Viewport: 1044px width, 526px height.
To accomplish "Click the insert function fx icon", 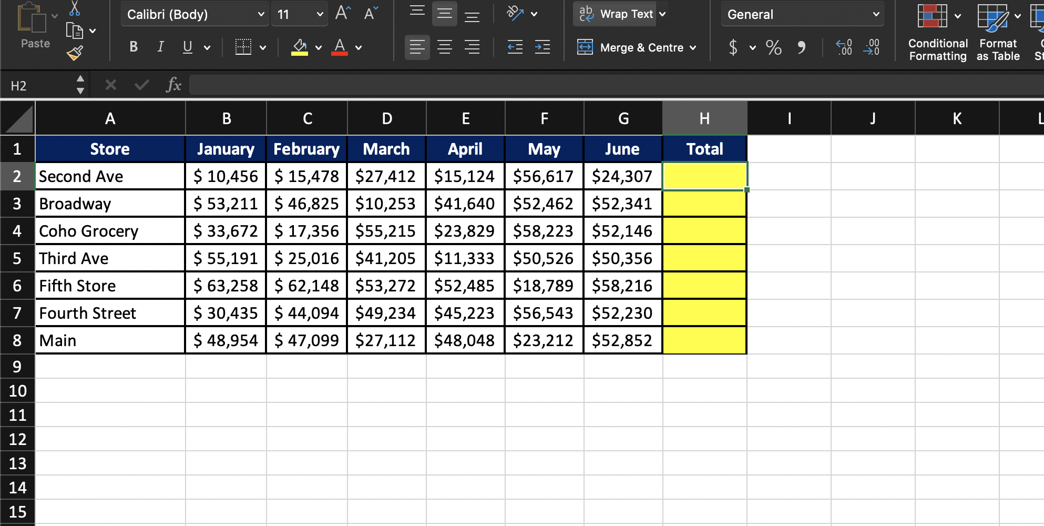I will click(x=173, y=85).
